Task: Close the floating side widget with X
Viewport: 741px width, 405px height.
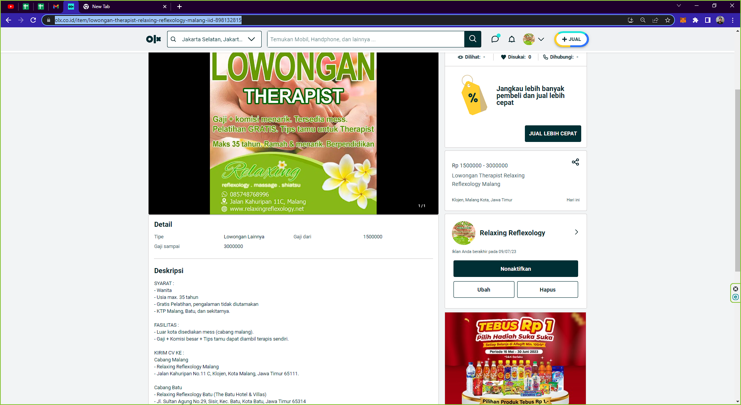Action: (x=736, y=289)
